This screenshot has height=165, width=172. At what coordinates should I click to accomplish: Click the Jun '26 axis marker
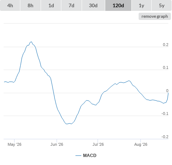[57, 144]
